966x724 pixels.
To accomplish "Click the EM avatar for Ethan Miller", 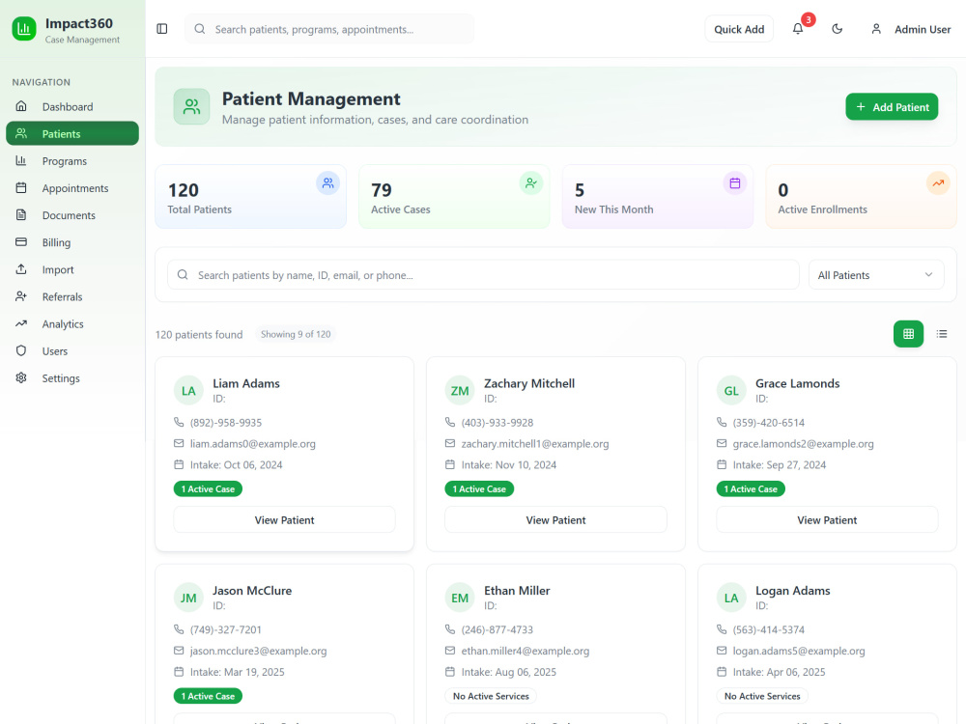I will [x=460, y=598].
